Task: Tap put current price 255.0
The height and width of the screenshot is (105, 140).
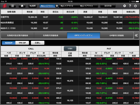Action: [x=88, y=88]
